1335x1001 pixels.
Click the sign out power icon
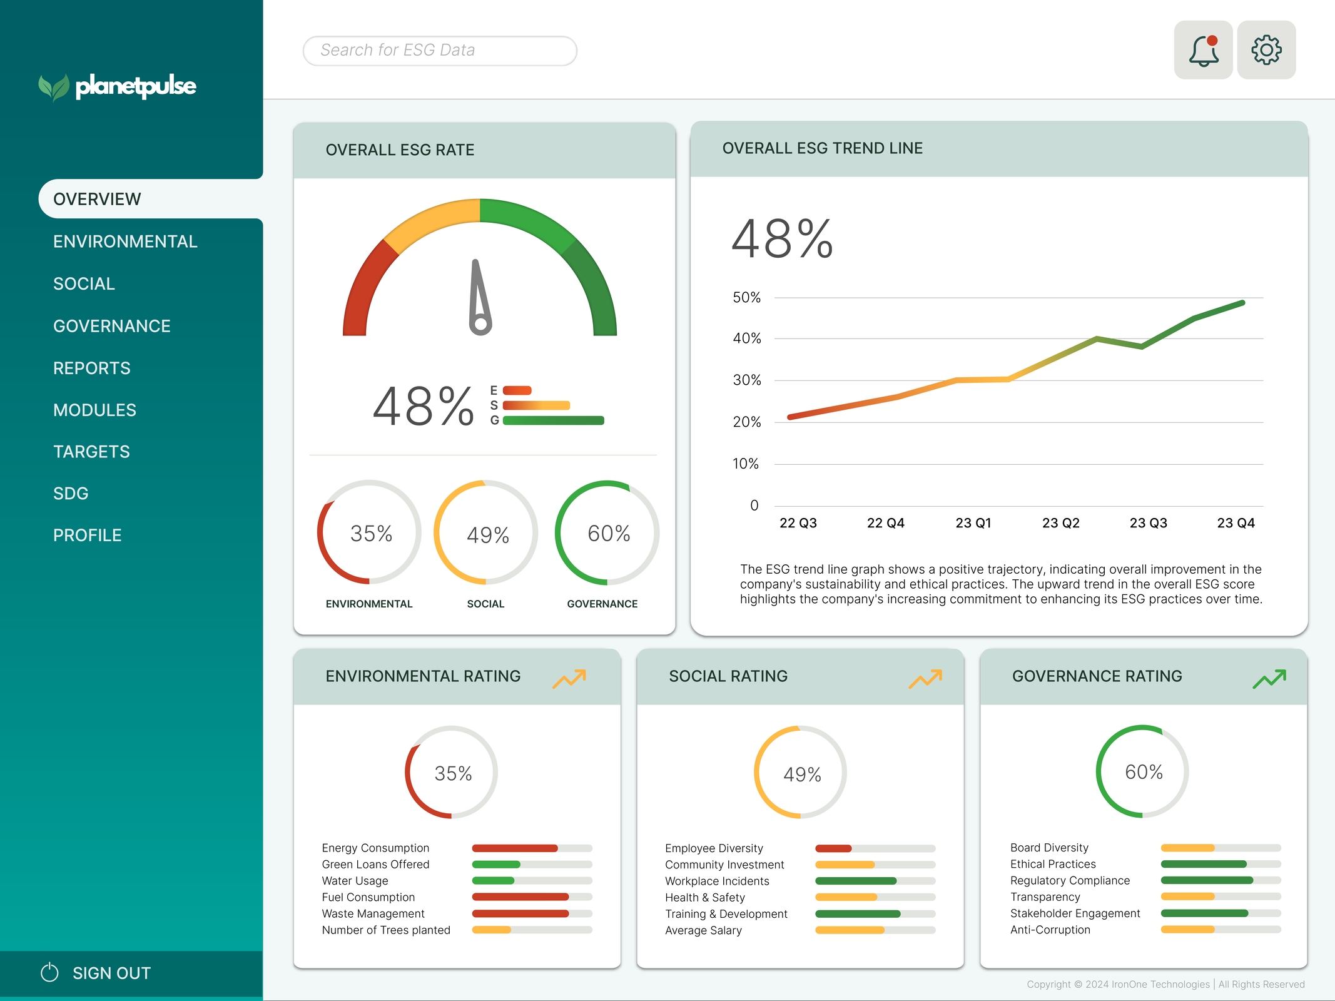[x=49, y=972]
